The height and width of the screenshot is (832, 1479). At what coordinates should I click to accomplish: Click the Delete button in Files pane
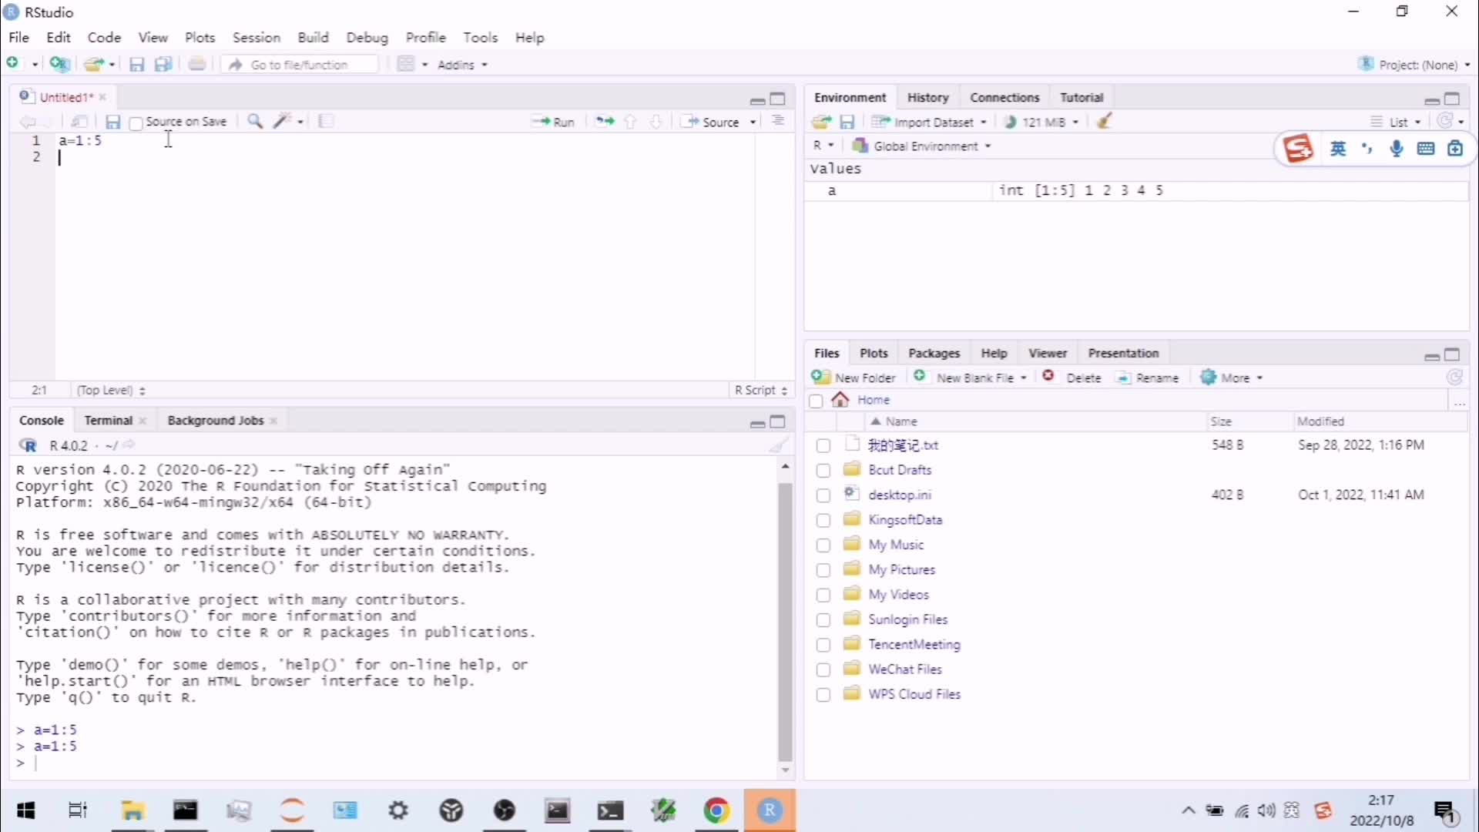click(1072, 377)
